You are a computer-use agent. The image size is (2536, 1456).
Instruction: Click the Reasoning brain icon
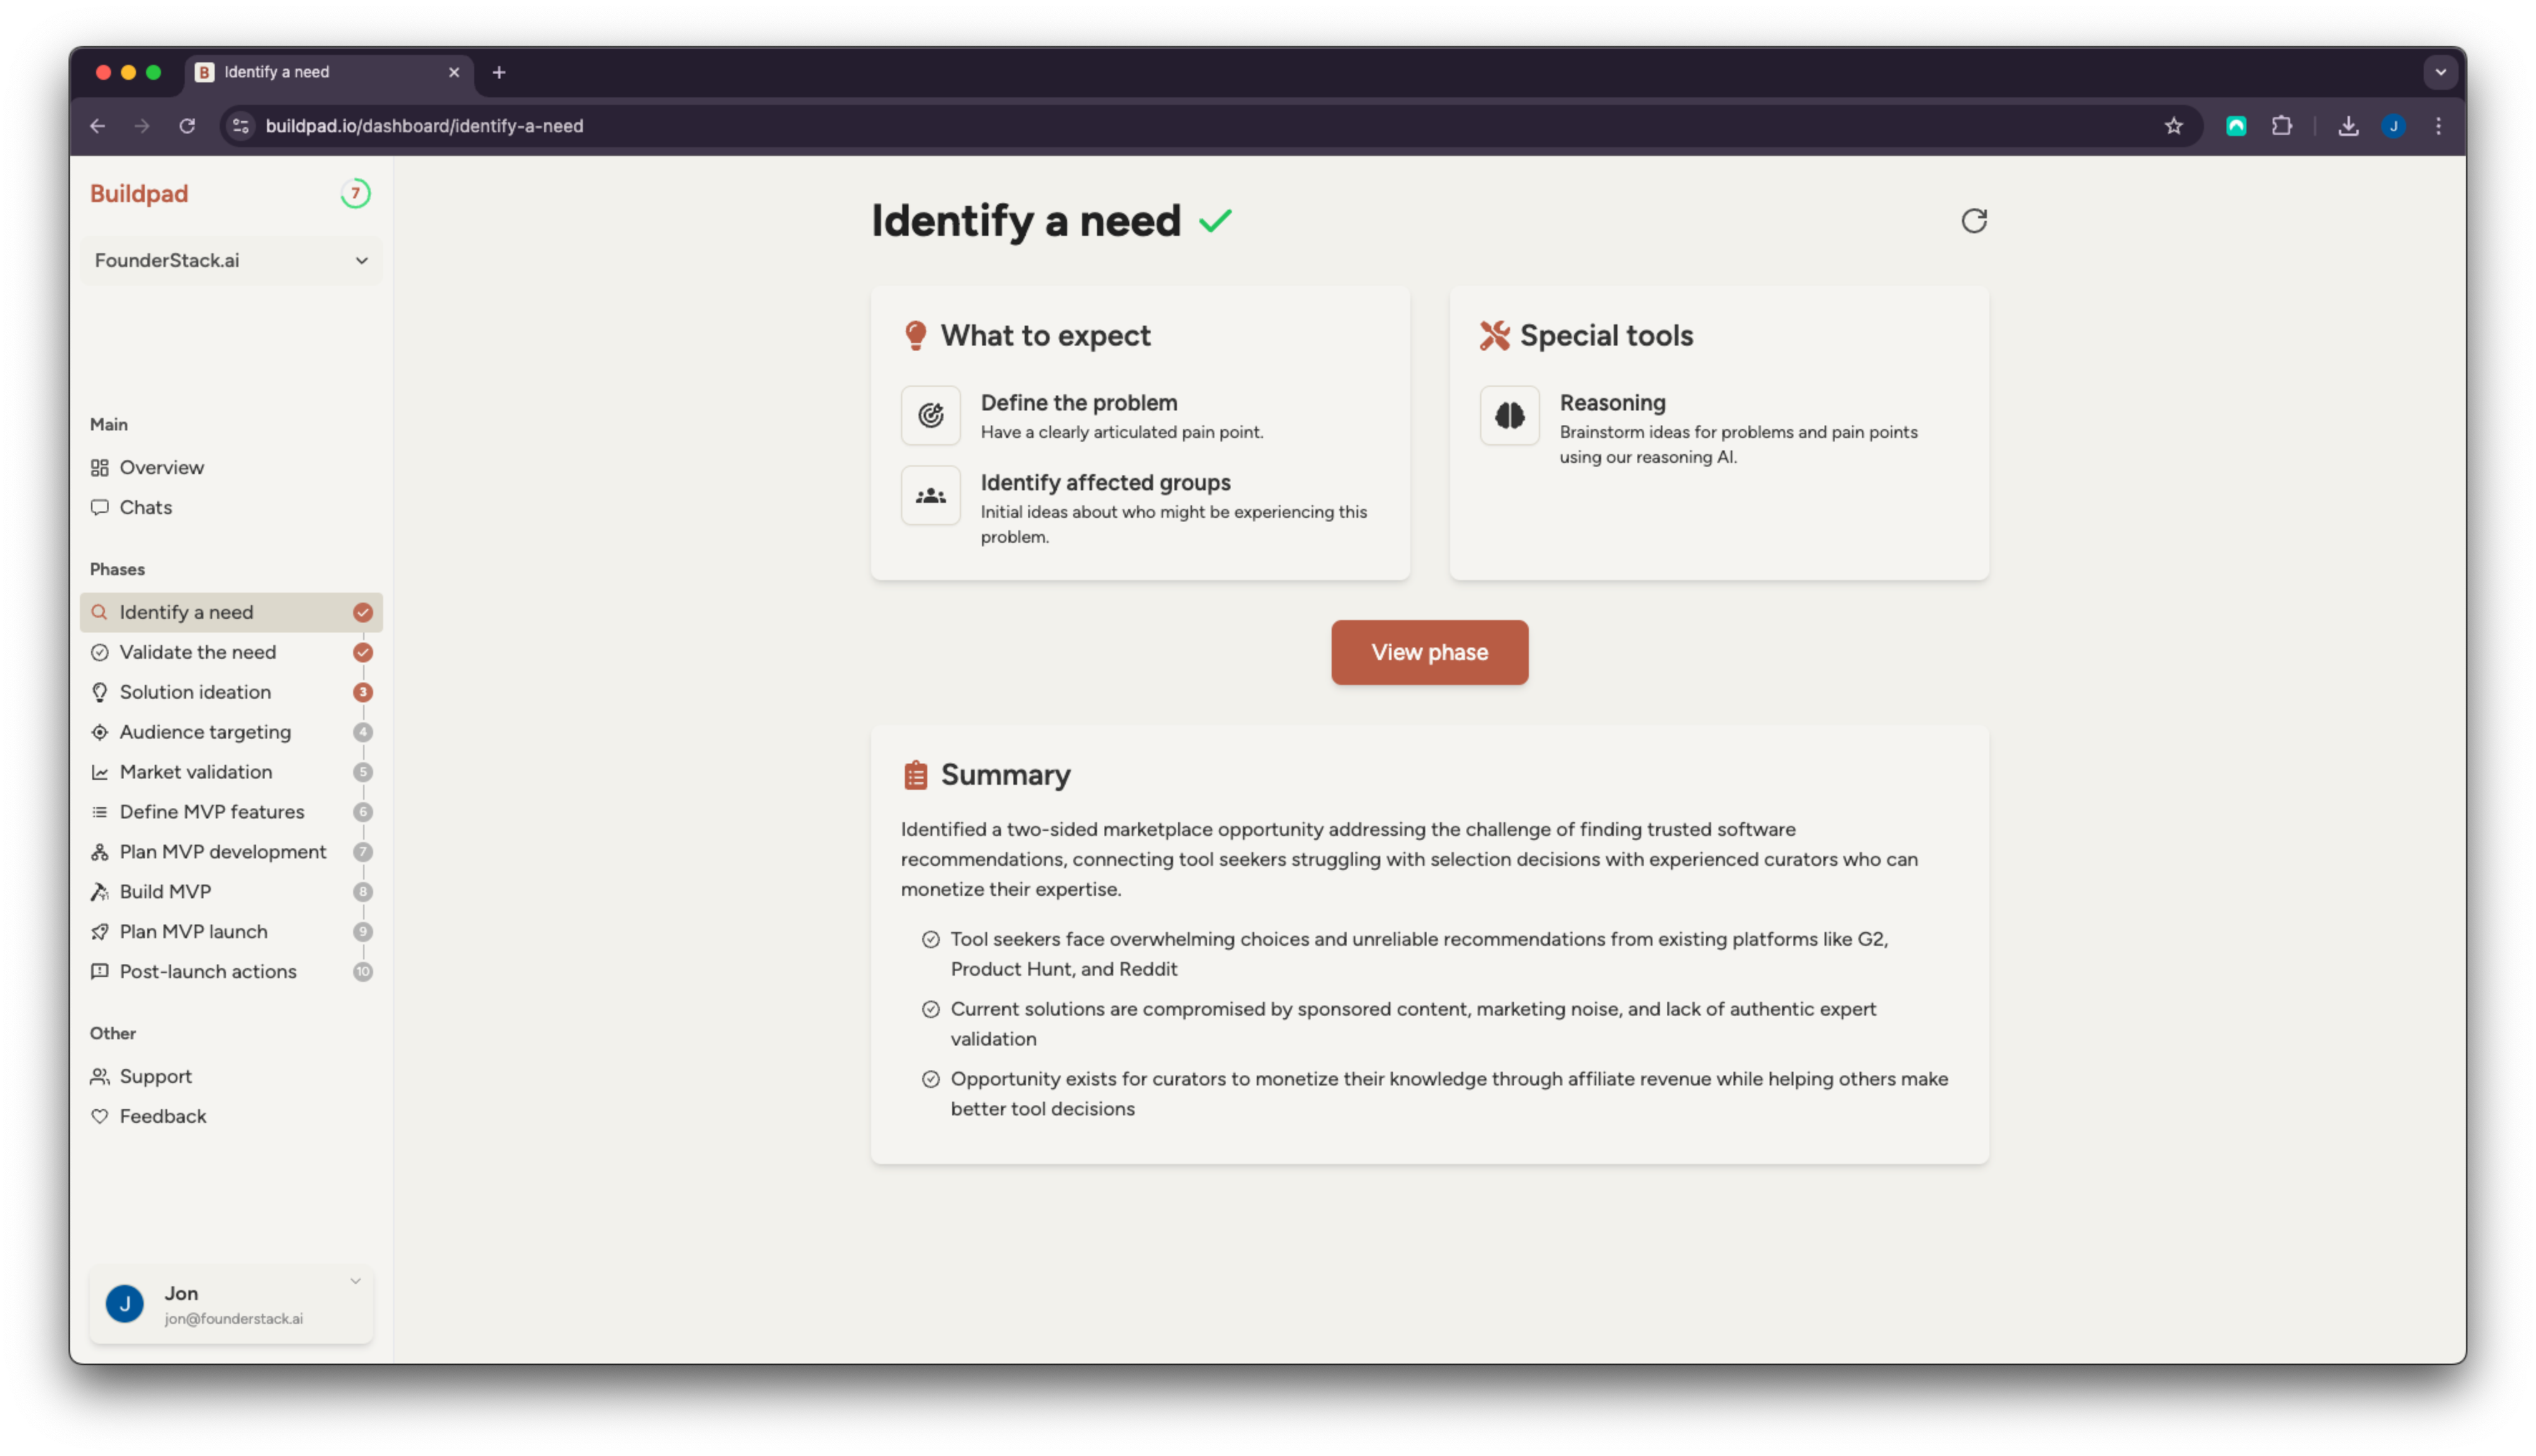tap(1509, 415)
